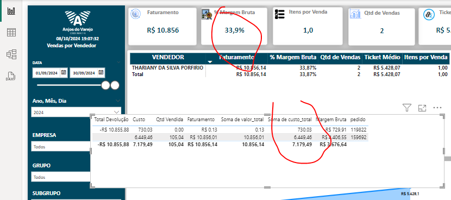This screenshot has width=451, height=200.
Task: Open More options ellipsis menu
Action: [437, 108]
